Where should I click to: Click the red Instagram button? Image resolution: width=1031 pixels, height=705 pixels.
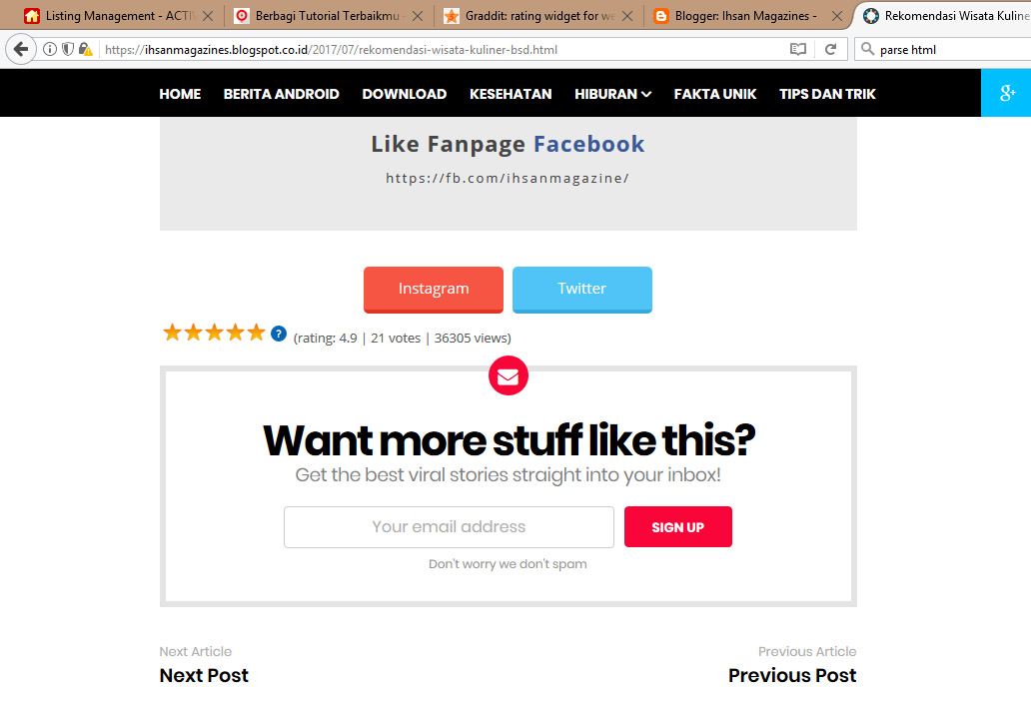pyautogui.click(x=434, y=290)
